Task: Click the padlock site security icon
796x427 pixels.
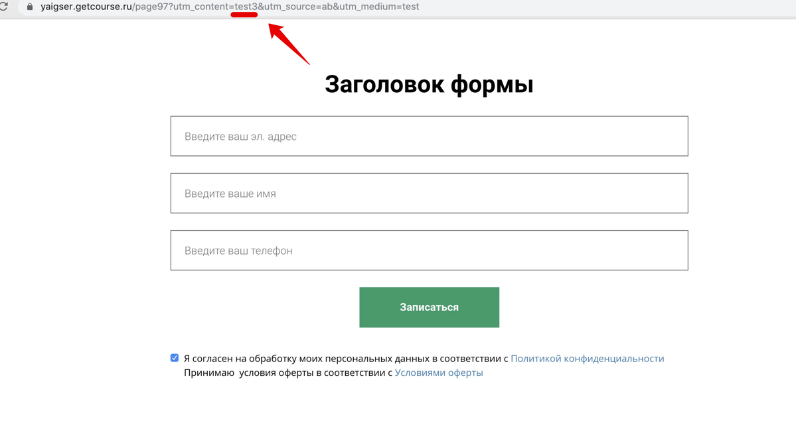Action: point(29,7)
